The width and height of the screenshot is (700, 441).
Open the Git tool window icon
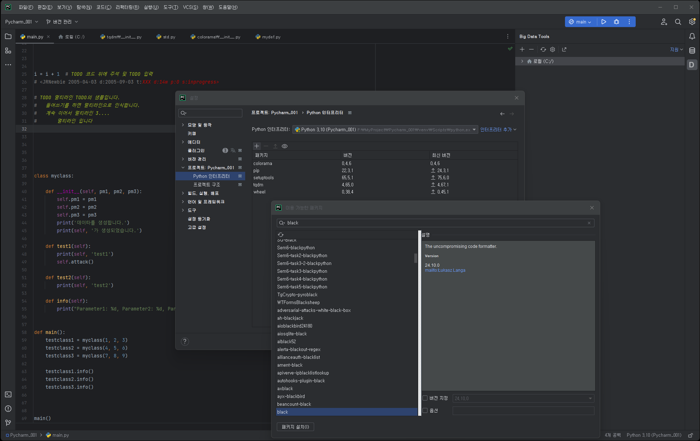(x=8, y=423)
